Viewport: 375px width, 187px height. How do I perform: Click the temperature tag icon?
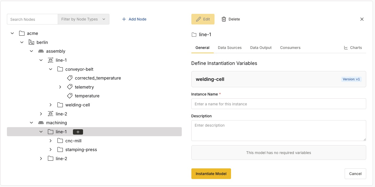70,96
